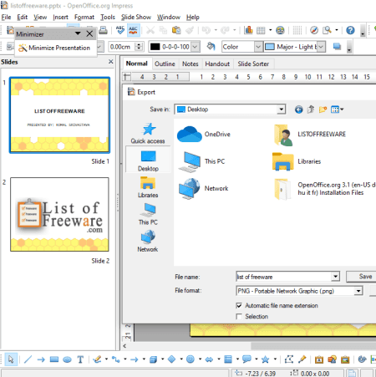Click the Paste clipboard icon
Image resolution: width=376 pixels, height=377 pixels.
pos(176,30)
